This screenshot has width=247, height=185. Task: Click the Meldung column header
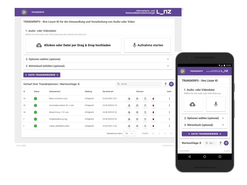point(89,91)
